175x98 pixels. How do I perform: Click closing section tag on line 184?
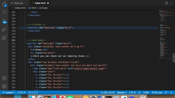(34, 15)
